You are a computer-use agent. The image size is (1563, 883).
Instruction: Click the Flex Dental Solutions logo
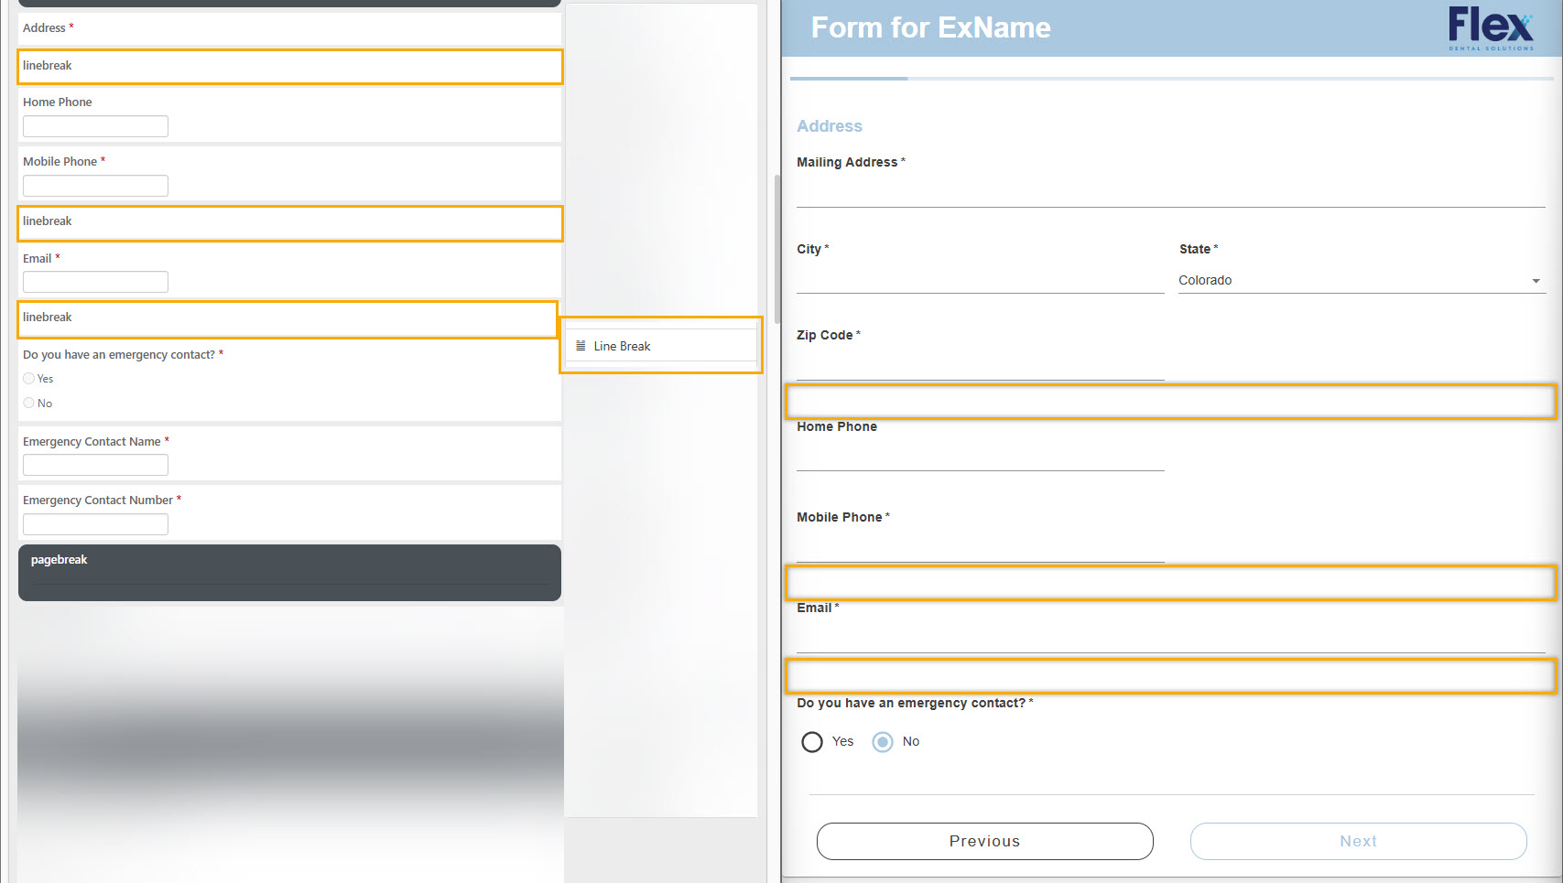pyautogui.click(x=1491, y=28)
